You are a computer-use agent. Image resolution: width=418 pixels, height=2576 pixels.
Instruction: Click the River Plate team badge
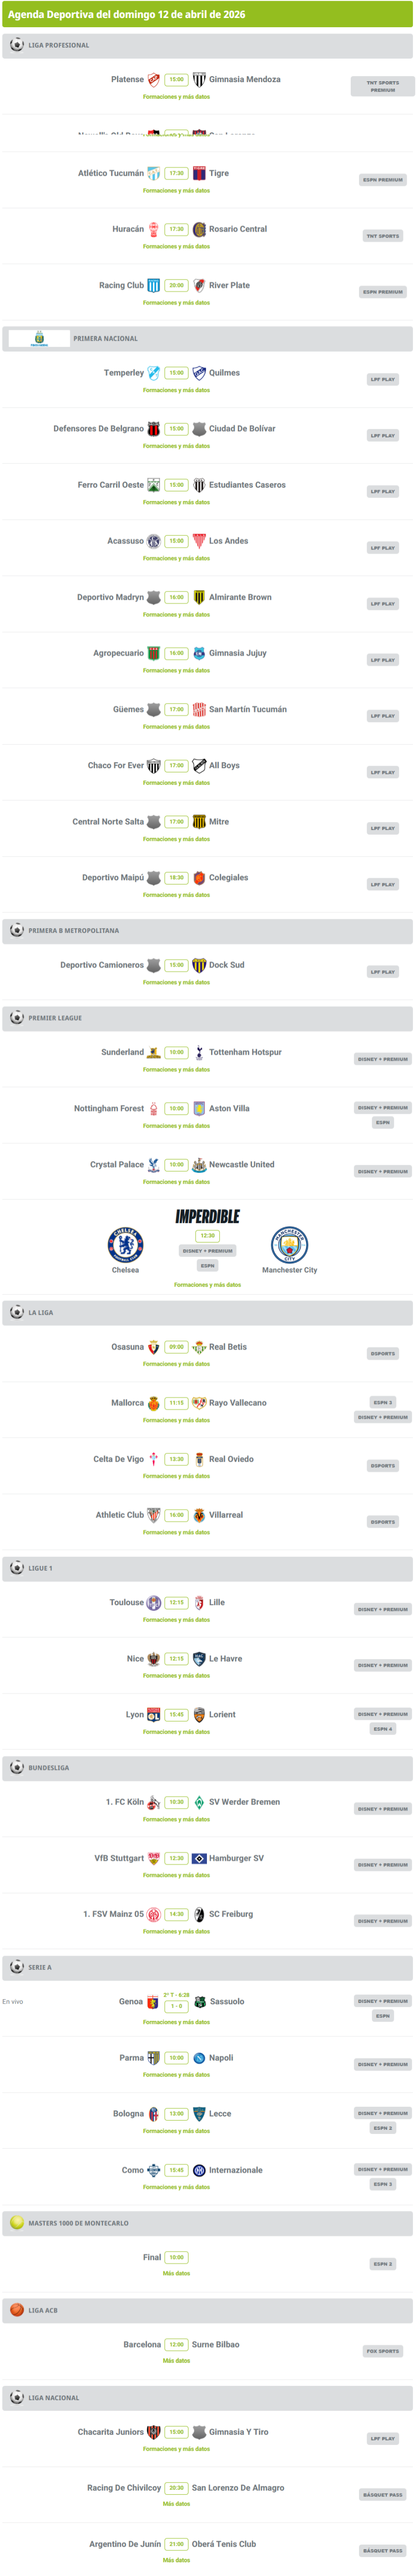[199, 286]
